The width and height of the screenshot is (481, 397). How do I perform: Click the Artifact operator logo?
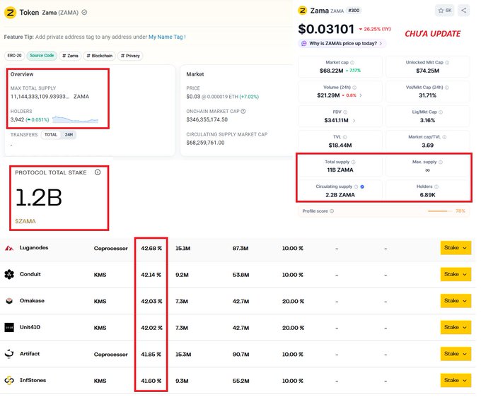click(x=9, y=354)
